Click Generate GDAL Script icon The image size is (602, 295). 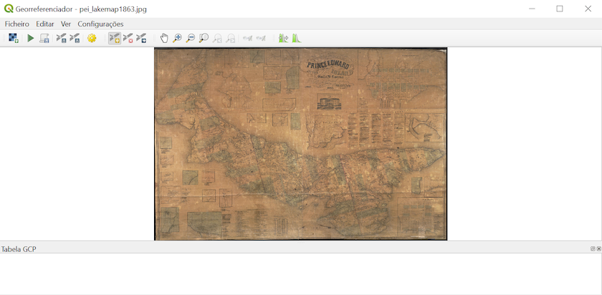coord(44,38)
